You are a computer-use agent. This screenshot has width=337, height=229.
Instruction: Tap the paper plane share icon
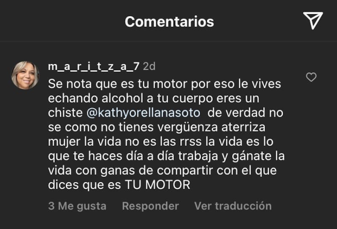coord(313,21)
